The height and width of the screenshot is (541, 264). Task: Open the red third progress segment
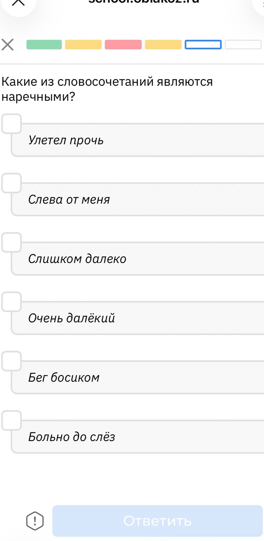tap(123, 45)
